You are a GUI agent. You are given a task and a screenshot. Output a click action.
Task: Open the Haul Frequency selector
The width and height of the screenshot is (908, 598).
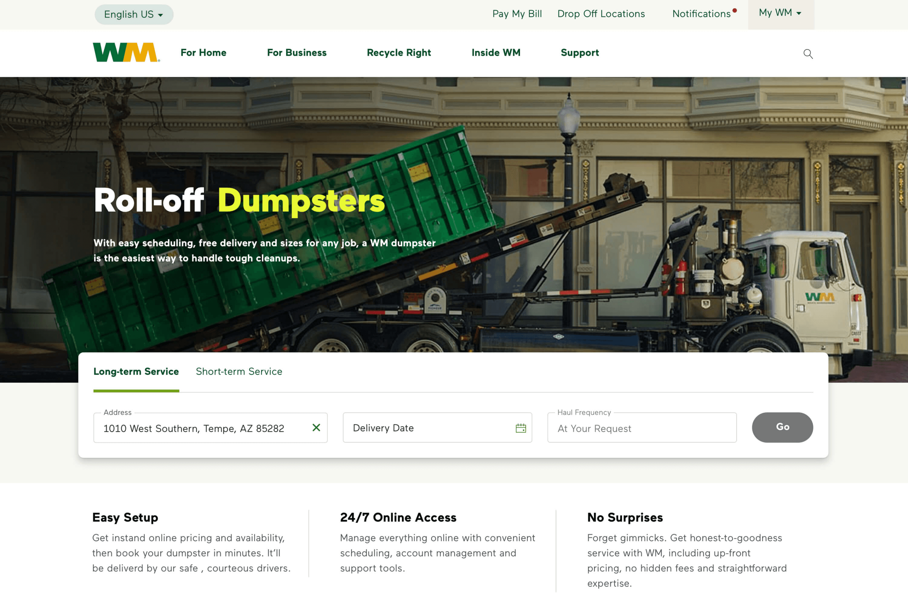click(641, 428)
